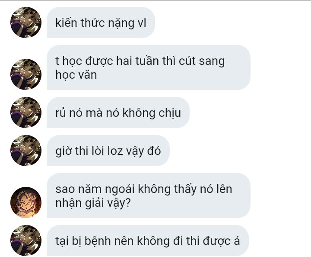Select the "kiến thức nặng vl" message bubble

[101, 22]
